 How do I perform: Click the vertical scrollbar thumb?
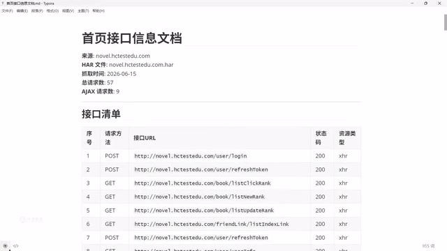446,22
